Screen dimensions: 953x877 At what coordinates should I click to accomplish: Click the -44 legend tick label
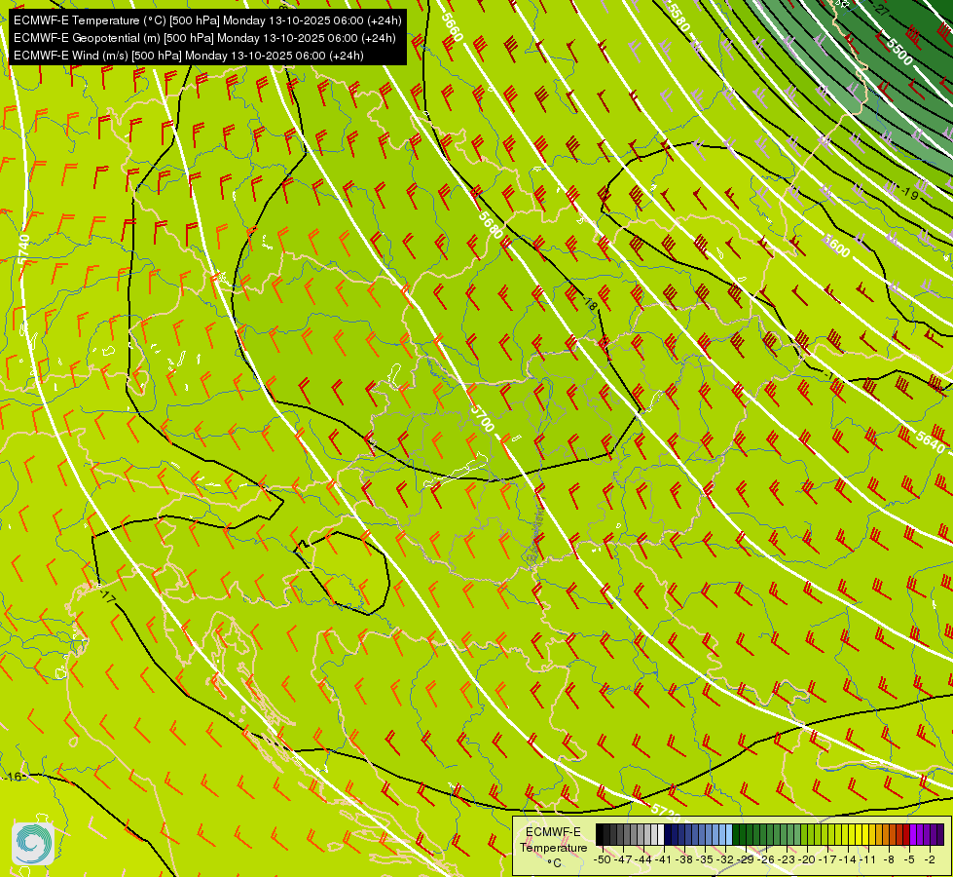tap(643, 859)
